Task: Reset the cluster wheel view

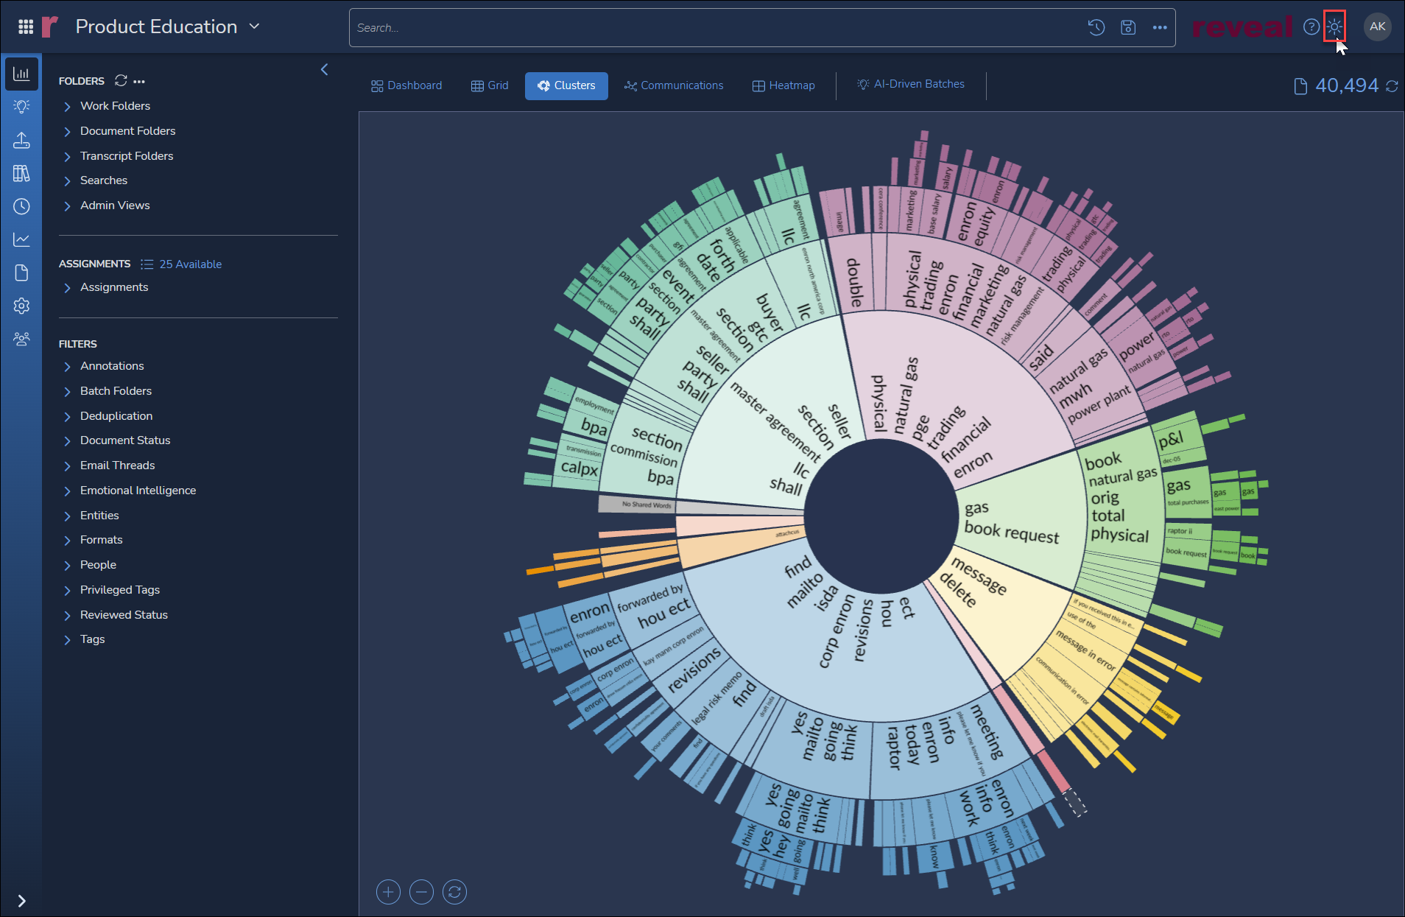Action: 454,892
